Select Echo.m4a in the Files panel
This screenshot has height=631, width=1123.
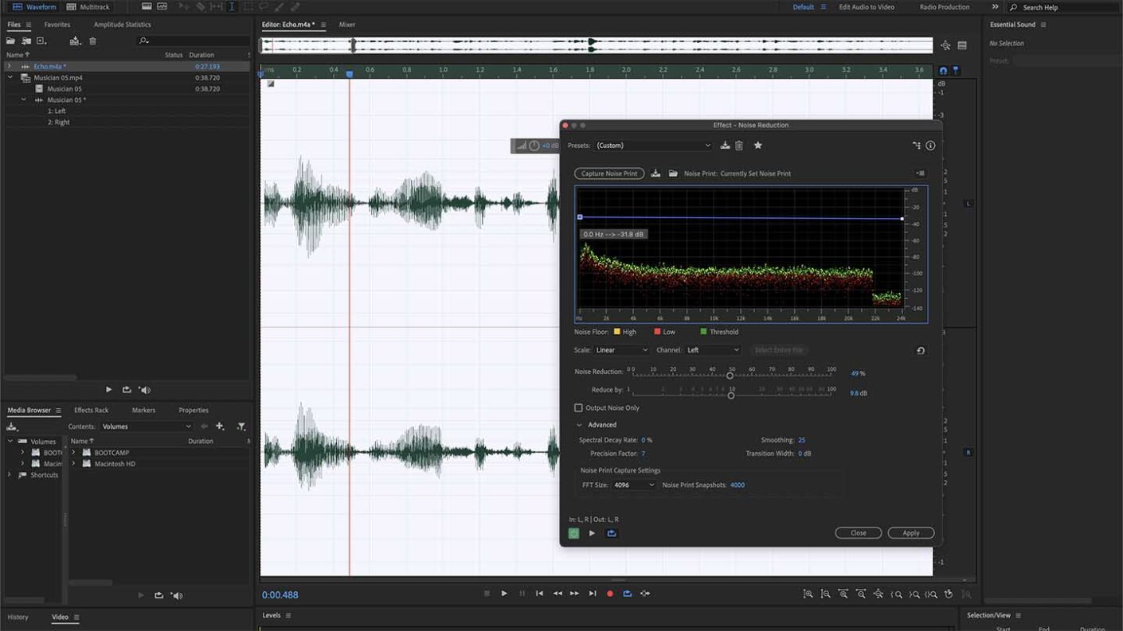49,66
